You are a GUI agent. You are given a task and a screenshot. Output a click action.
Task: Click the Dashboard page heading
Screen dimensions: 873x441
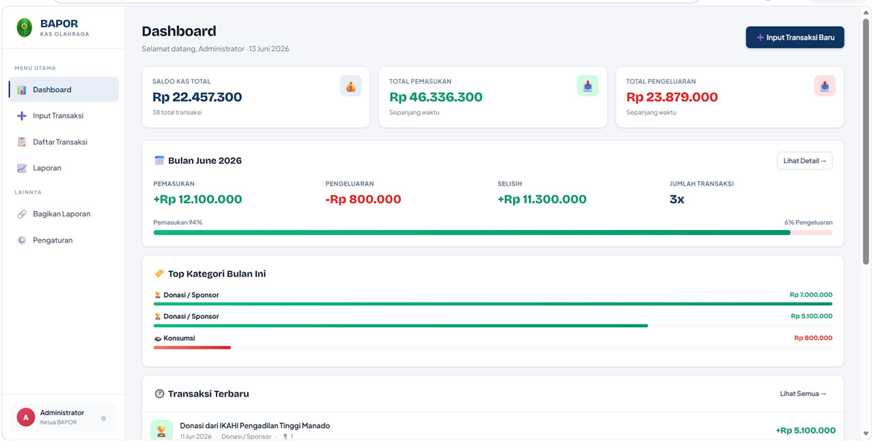pyautogui.click(x=179, y=31)
